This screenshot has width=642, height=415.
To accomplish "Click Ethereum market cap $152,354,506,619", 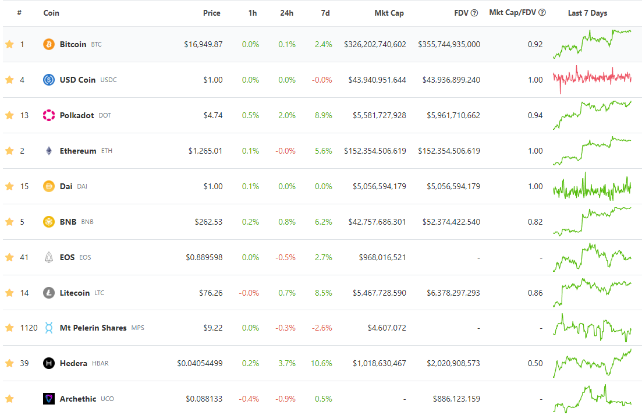I will point(375,151).
